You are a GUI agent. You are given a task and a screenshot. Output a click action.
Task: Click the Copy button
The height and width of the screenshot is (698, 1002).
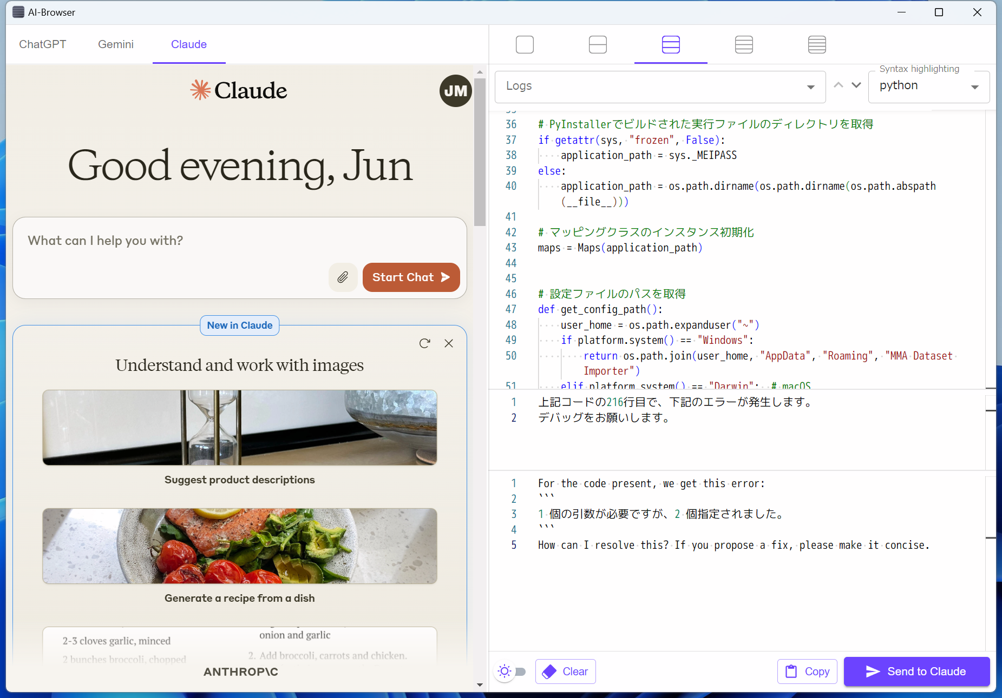click(x=807, y=672)
